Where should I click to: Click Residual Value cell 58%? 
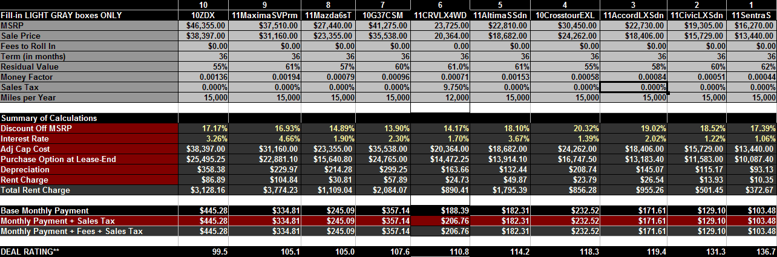(x=634, y=67)
